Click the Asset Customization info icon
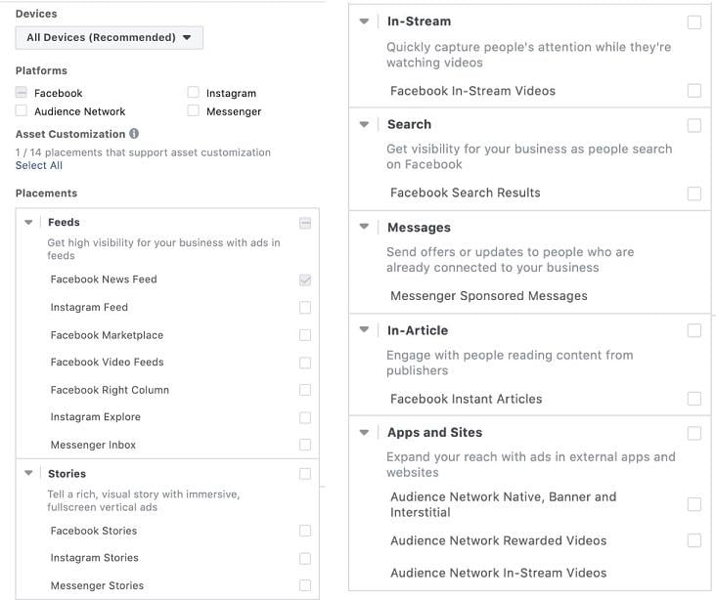The height and width of the screenshot is (600, 716). point(134,133)
